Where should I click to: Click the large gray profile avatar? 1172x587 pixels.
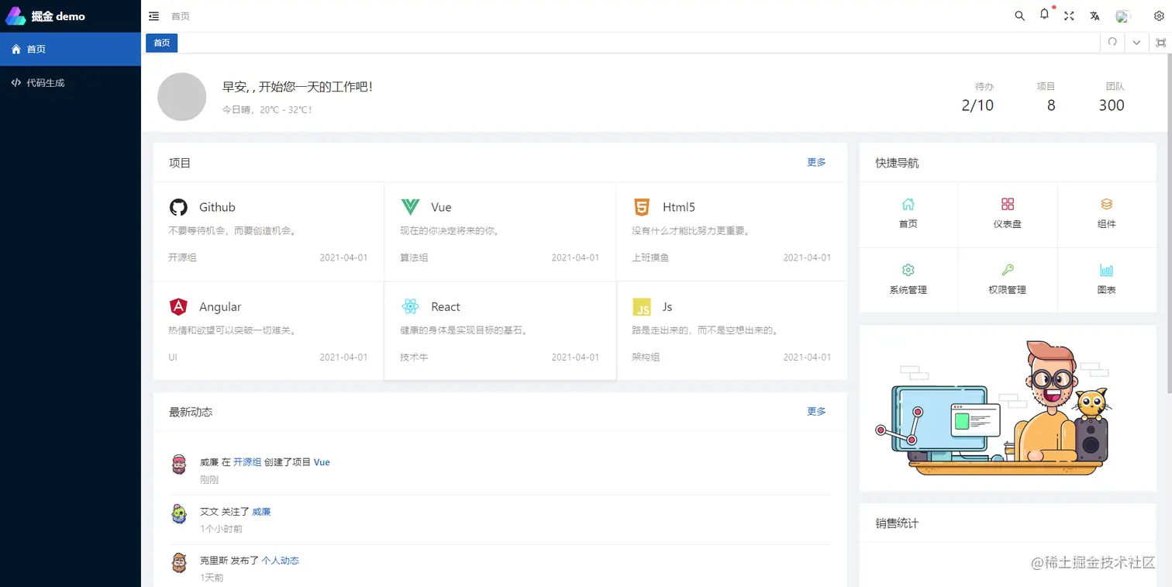(181, 97)
